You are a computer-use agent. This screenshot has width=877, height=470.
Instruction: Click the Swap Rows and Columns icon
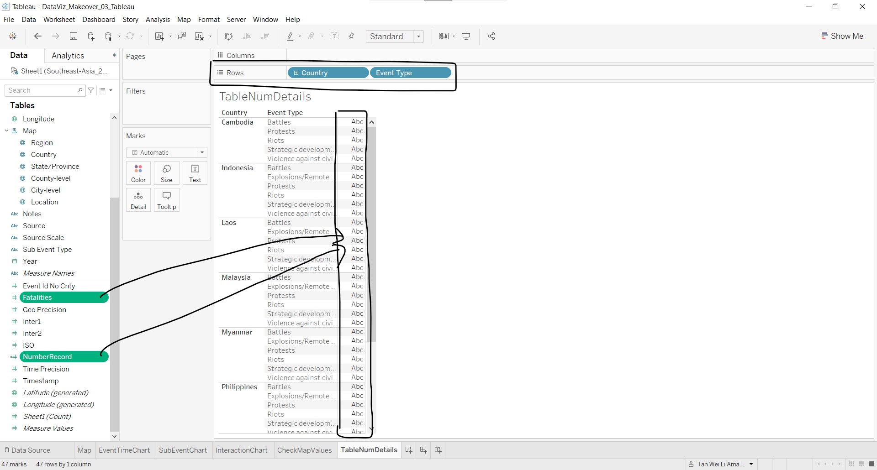point(229,37)
